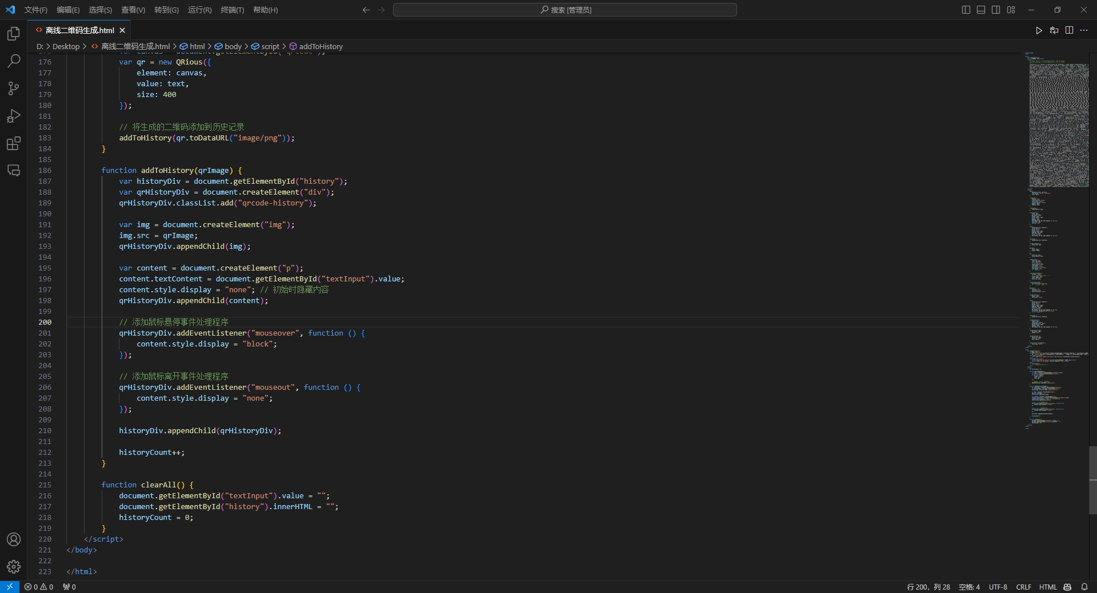The image size is (1097, 593).
Task: Open the editor More Actions ellipsis
Action: [1084, 30]
